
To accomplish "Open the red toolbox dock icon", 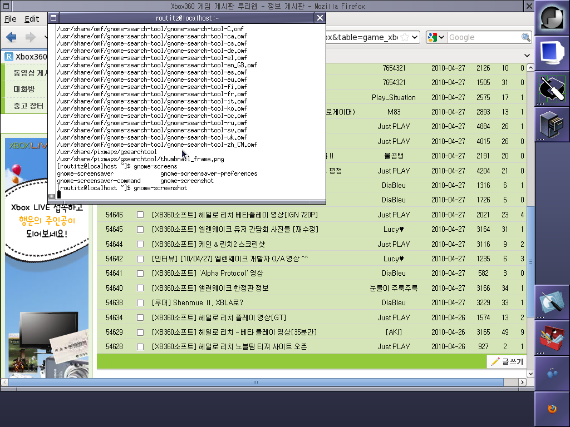I will pyautogui.click(x=552, y=338).
